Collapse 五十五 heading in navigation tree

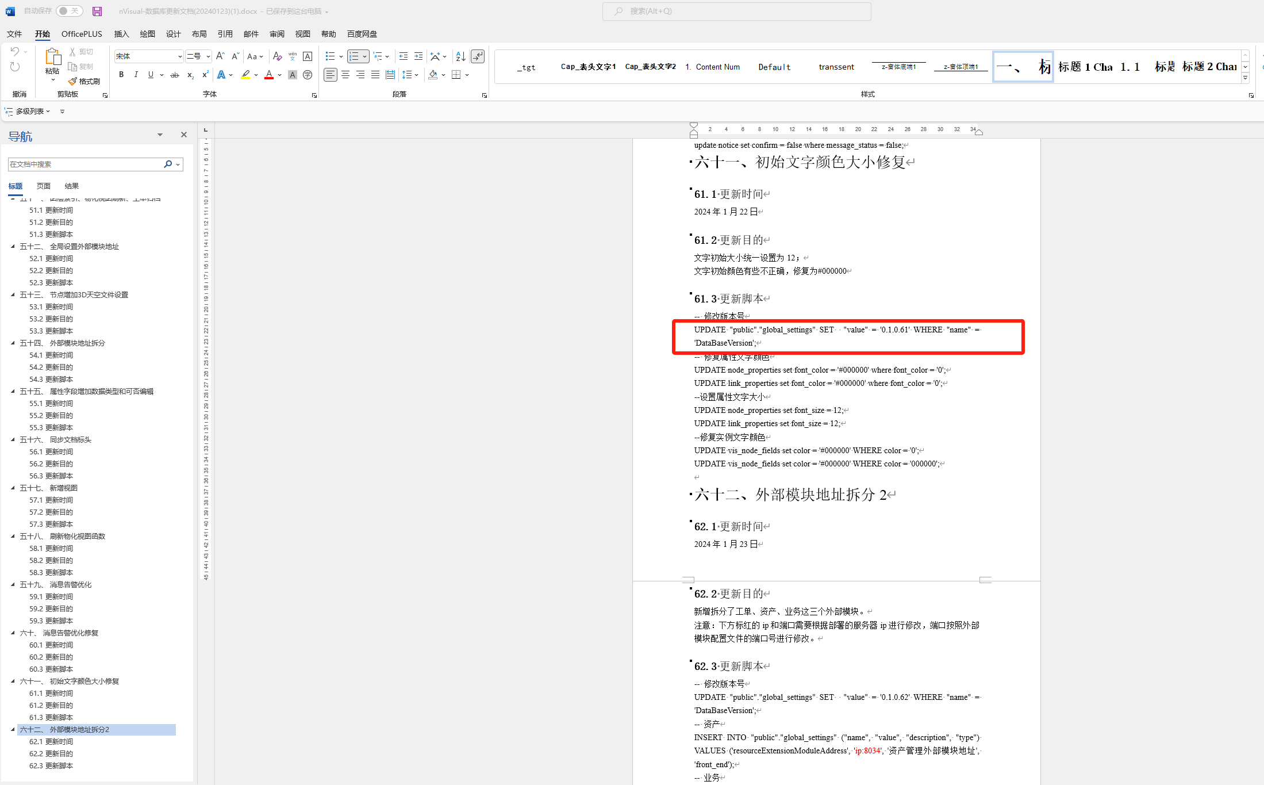pos(13,391)
